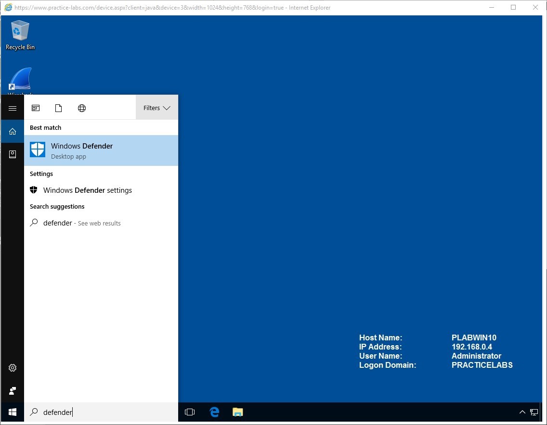
Task: Click the Search suggestions heading
Action: tap(57, 206)
